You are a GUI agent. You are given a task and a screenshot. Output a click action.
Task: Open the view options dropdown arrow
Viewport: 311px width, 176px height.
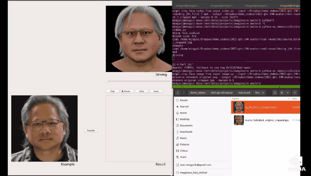[288, 93]
